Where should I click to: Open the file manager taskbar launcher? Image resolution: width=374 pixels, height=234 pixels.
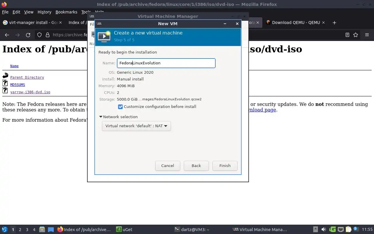42,230
